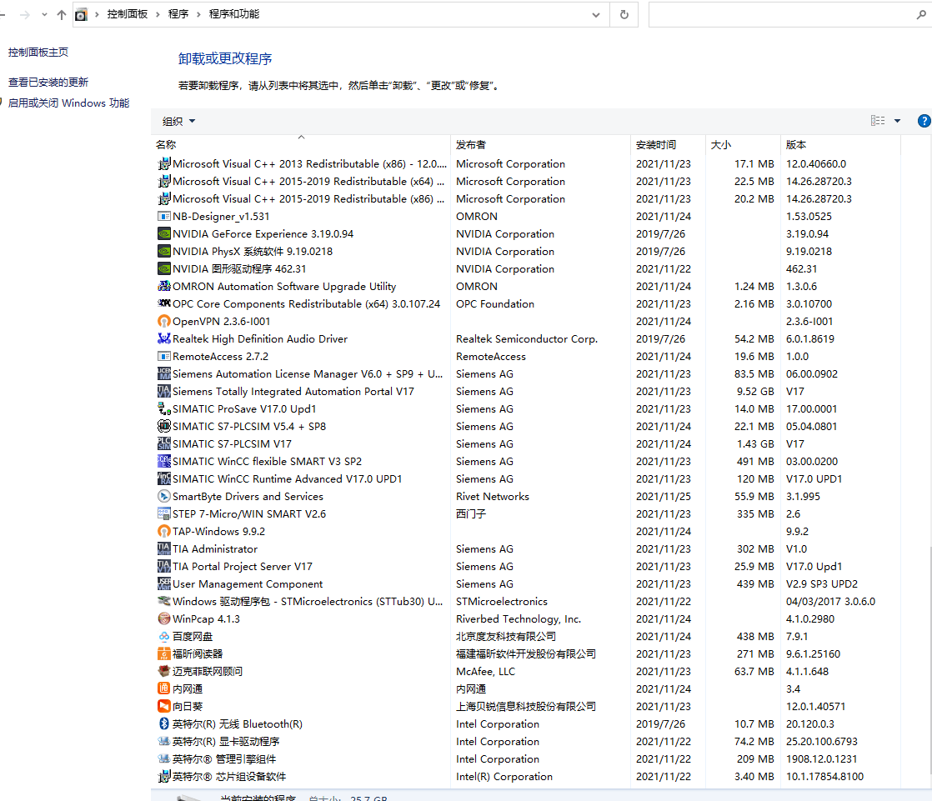Click the STEP 7-Micro/WIN SMART icon
This screenshot has width=932, height=801.
tap(164, 514)
